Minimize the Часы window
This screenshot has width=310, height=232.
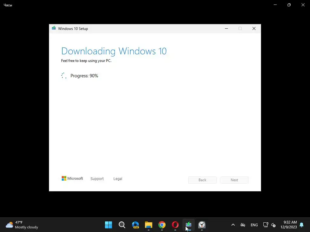pos(275,5)
